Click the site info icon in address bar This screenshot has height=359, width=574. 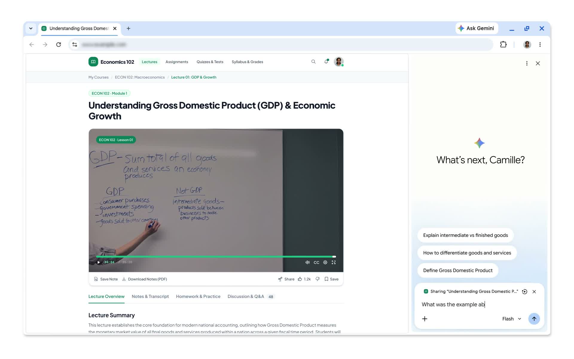point(75,45)
